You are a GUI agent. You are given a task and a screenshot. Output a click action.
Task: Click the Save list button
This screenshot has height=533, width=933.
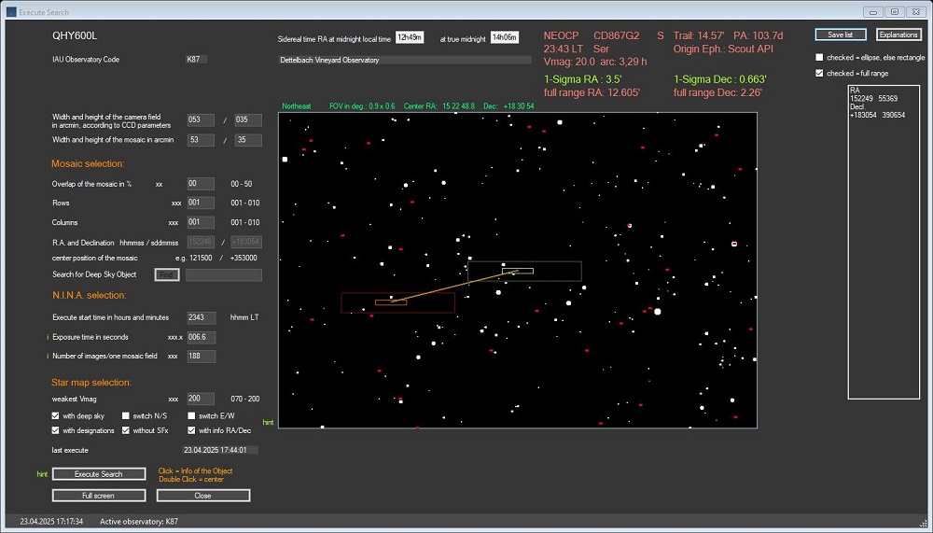840,35
